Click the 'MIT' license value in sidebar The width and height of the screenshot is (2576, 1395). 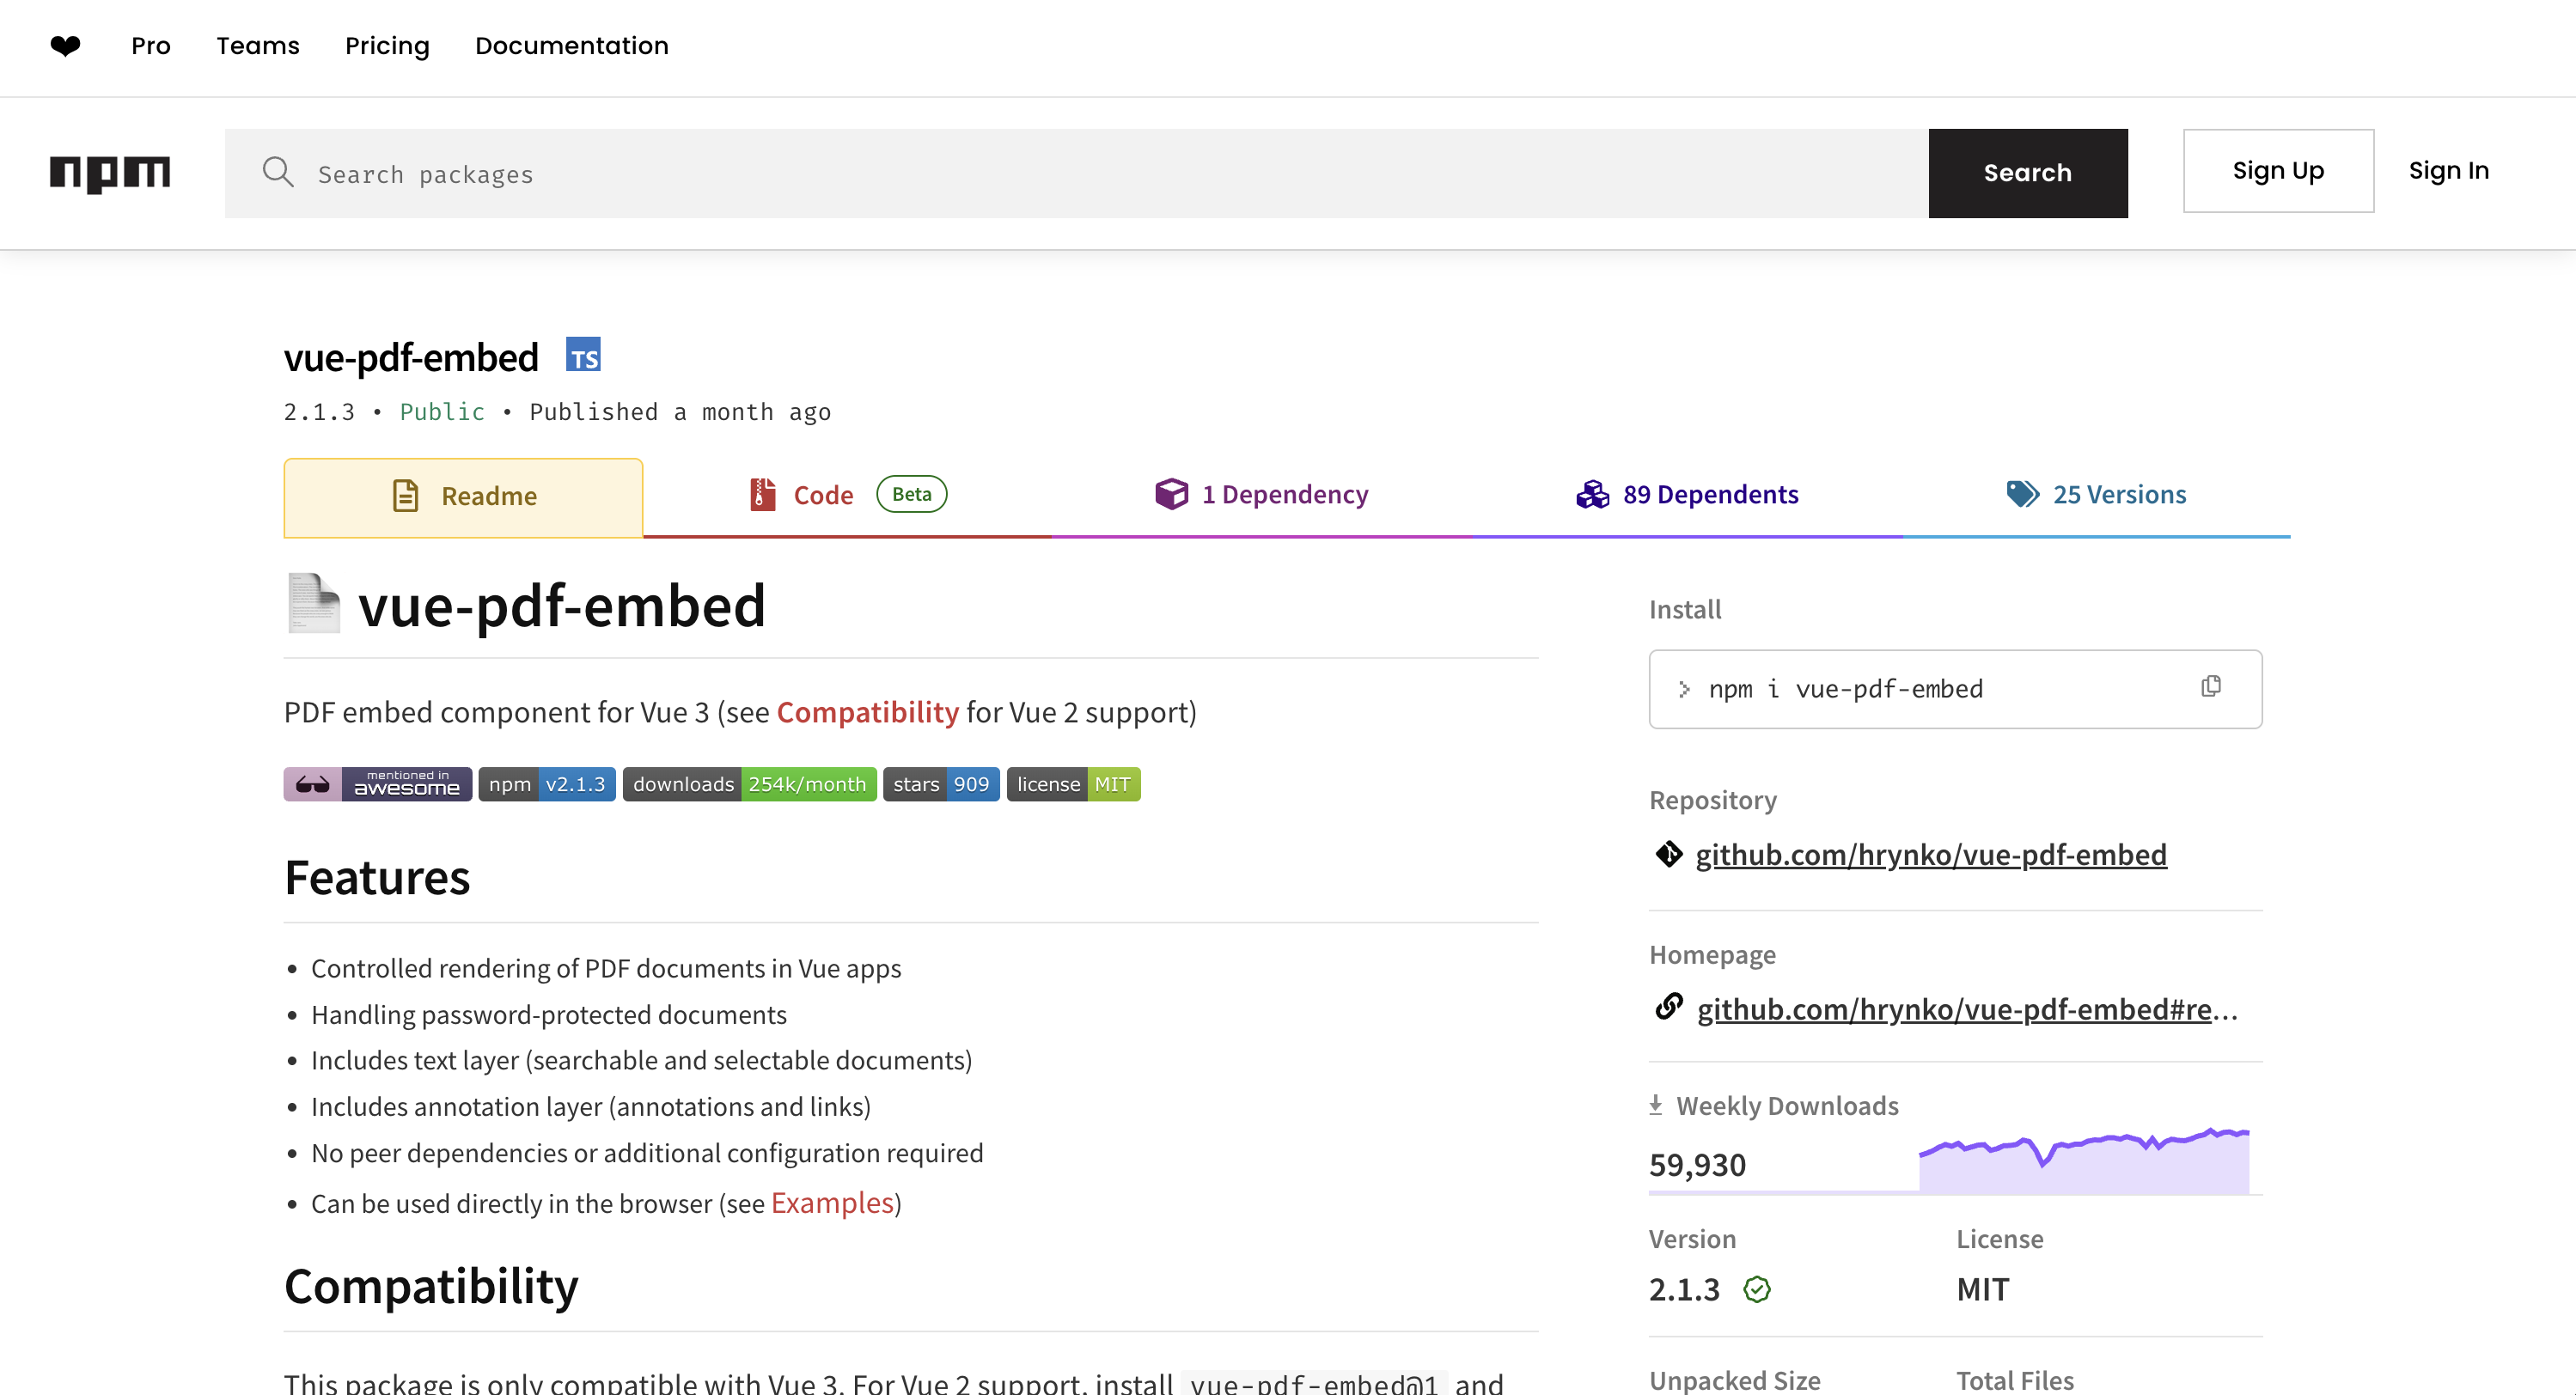pos(1982,1289)
